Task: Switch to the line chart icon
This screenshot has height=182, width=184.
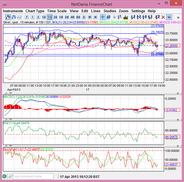Action: (x=19, y=17)
